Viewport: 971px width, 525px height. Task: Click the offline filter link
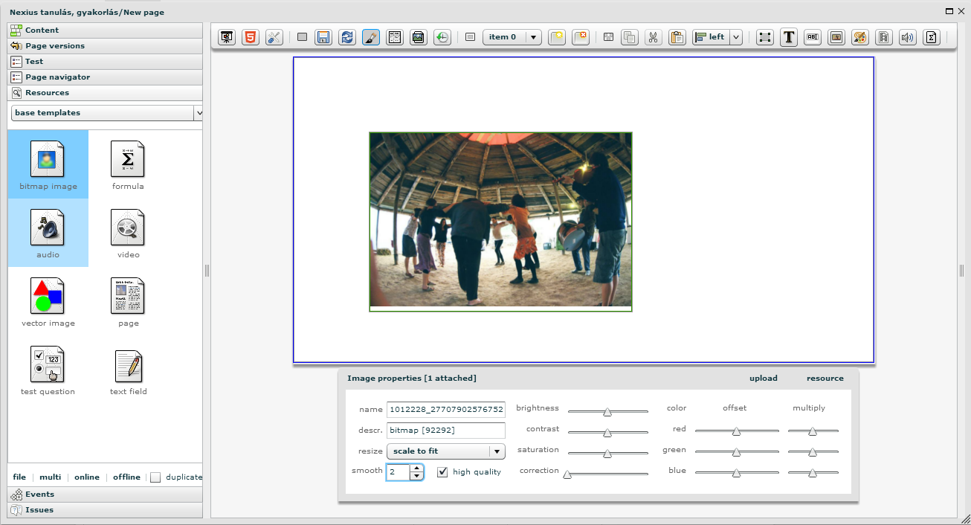pyautogui.click(x=126, y=477)
